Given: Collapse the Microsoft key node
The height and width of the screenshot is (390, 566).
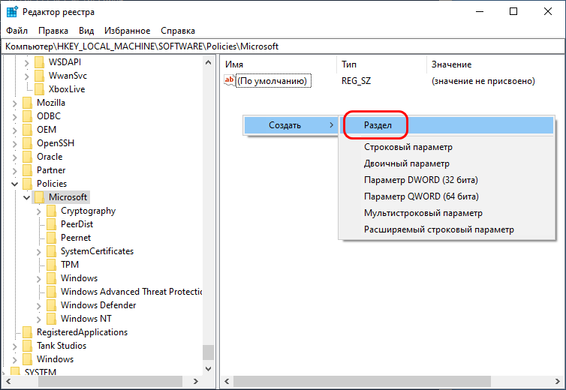Looking at the screenshot, I should tap(26, 197).
